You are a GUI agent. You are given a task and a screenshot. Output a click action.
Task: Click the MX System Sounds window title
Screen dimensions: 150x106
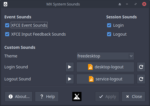(x=63, y=4)
